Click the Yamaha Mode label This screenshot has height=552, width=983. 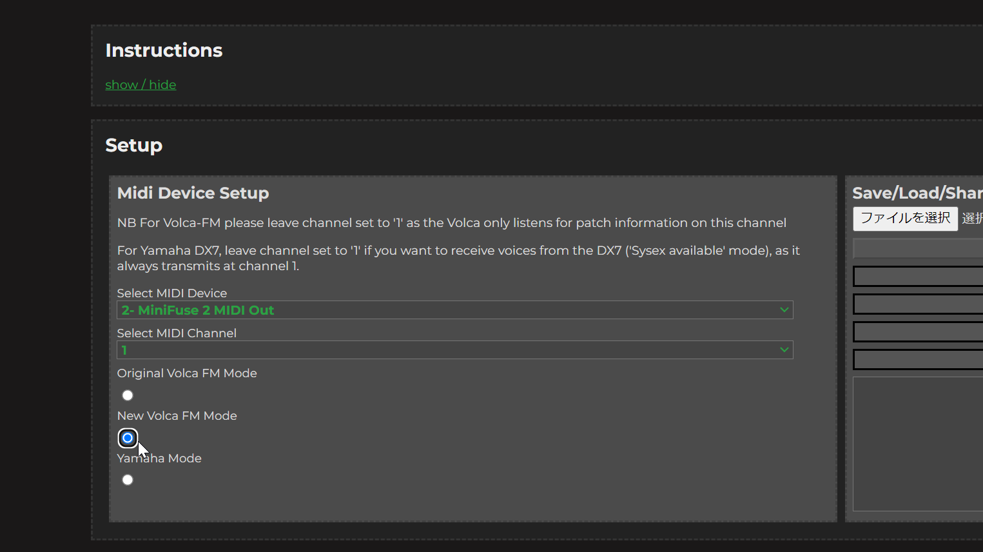click(159, 458)
